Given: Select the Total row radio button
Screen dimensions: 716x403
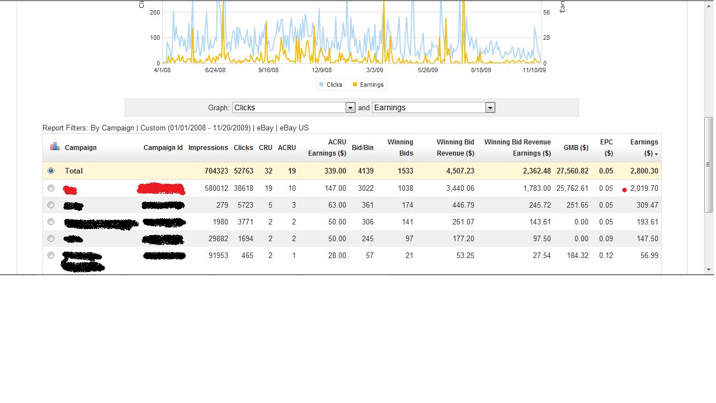Looking at the screenshot, I should point(51,171).
